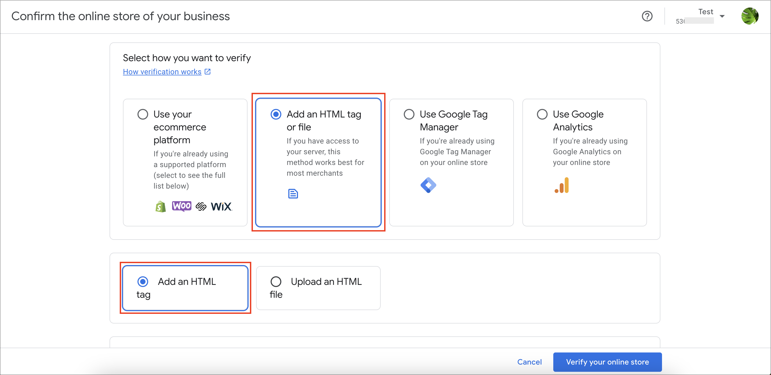Select Use your ecommerce platform radio button
771x375 pixels.
pyautogui.click(x=143, y=114)
